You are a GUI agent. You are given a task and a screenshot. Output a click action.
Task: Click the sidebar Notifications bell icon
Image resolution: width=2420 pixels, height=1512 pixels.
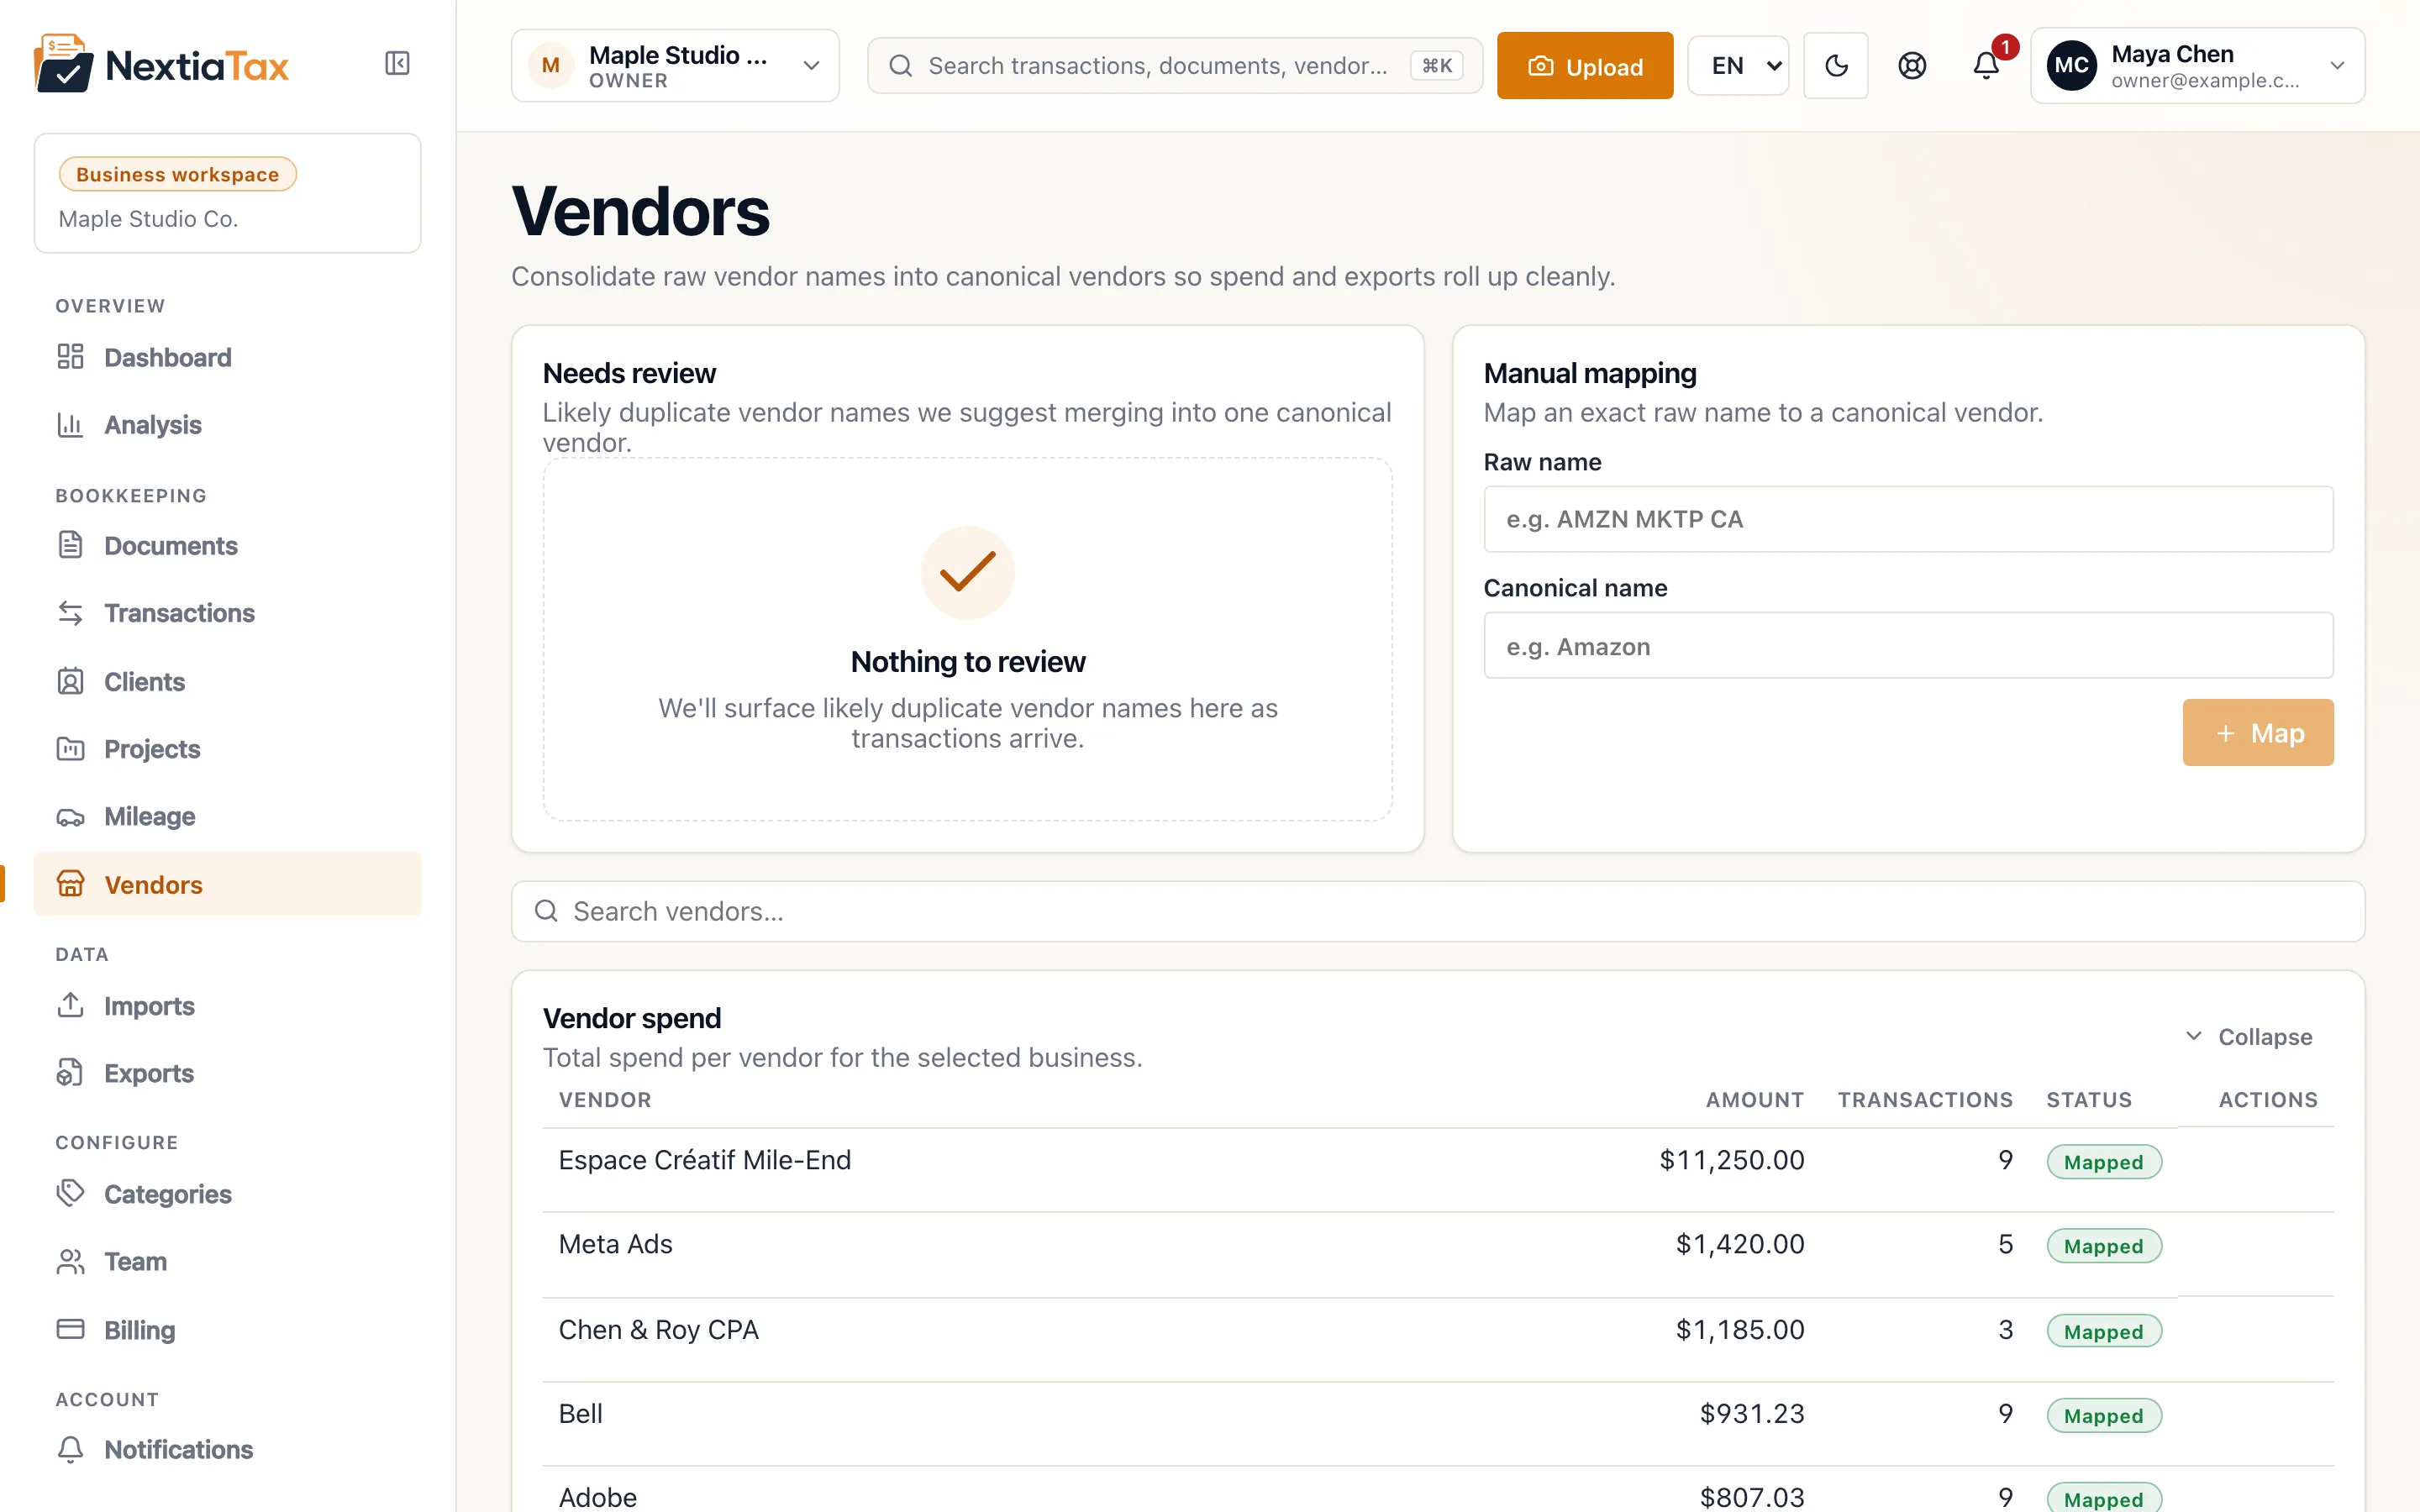[70, 1449]
